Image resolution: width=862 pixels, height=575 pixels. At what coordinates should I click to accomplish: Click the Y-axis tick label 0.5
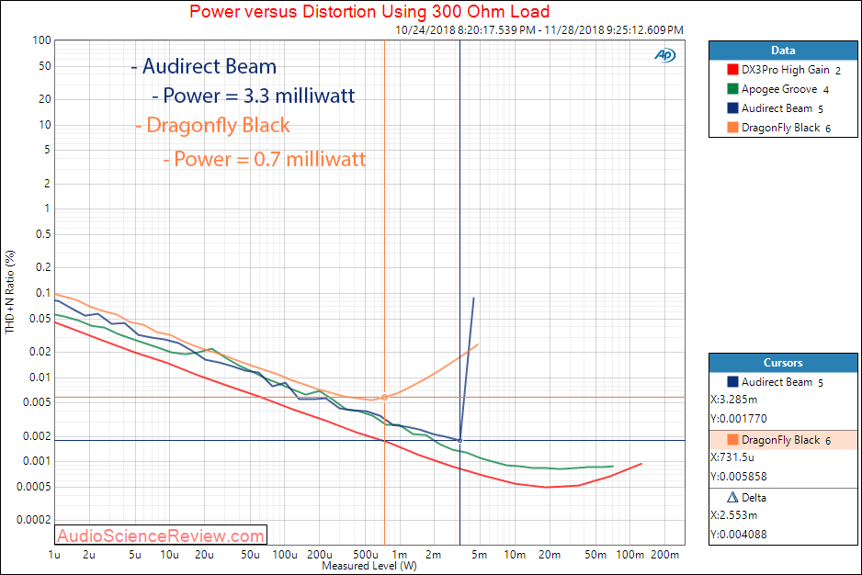tap(43, 234)
